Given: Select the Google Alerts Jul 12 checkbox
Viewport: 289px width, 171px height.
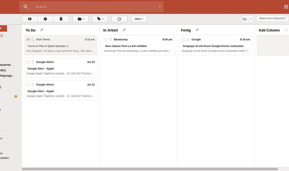Looking at the screenshot, I should (x=28, y=85).
